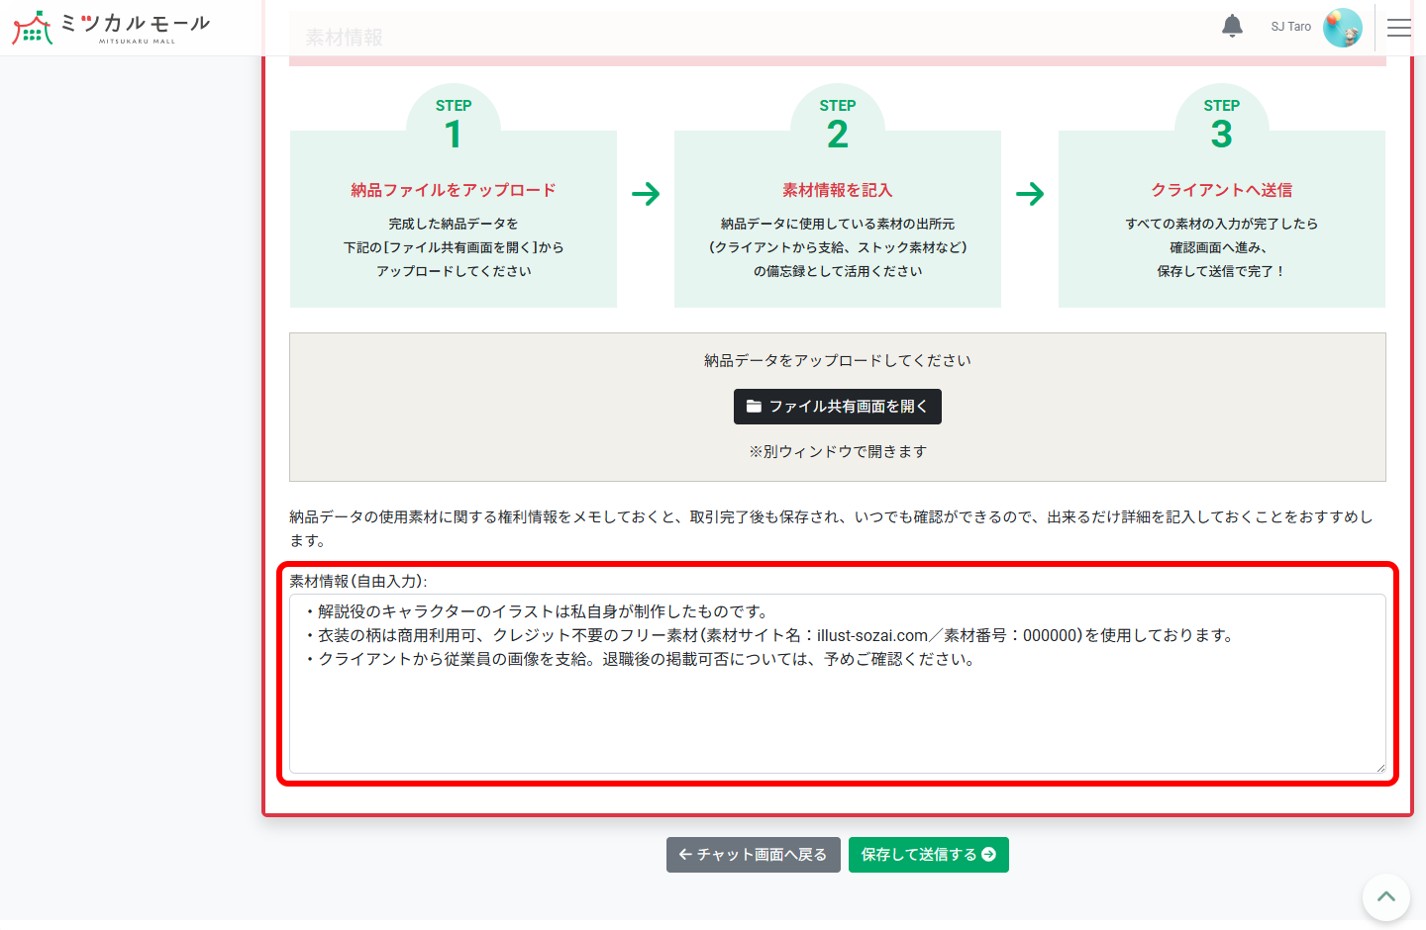Click the SJ Taro username text
Screen dimensions: 1426x930
(1289, 27)
